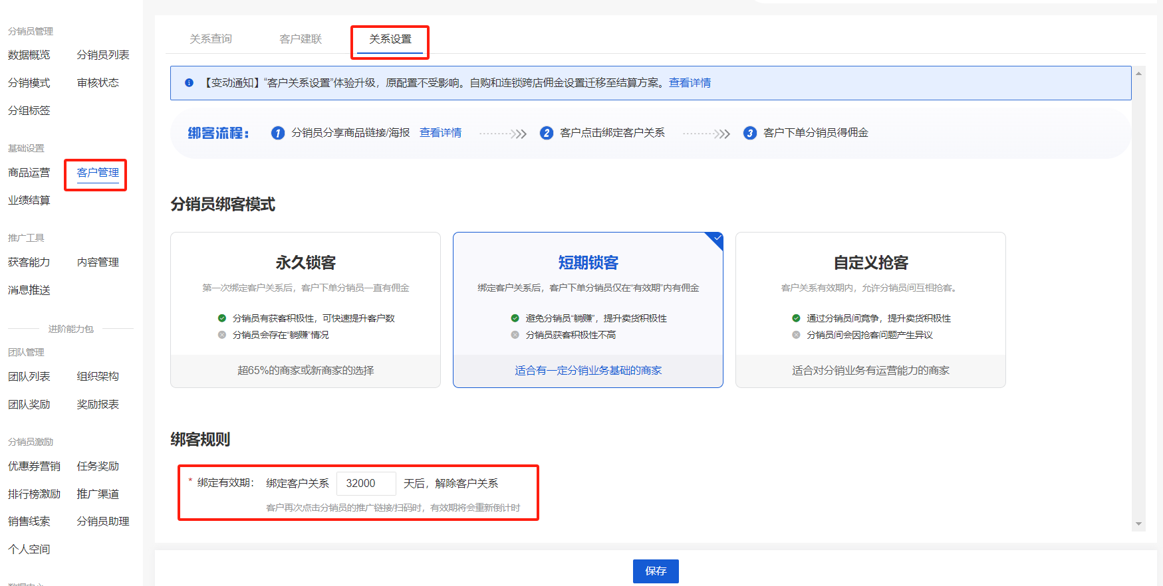Screen dimensions: 1163x586
Task: Click the step 2 number icon
Action: (547, 134)
